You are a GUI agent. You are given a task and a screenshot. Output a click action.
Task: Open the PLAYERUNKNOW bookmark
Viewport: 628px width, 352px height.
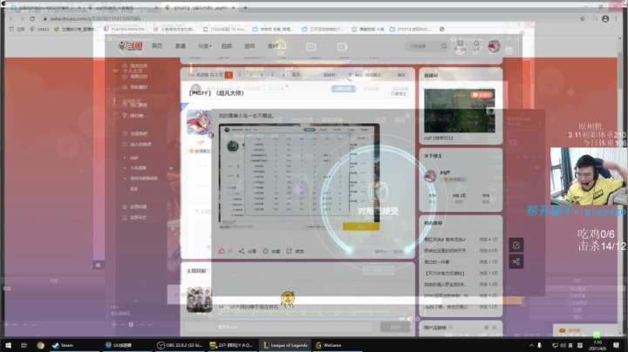tap(126, 30)
